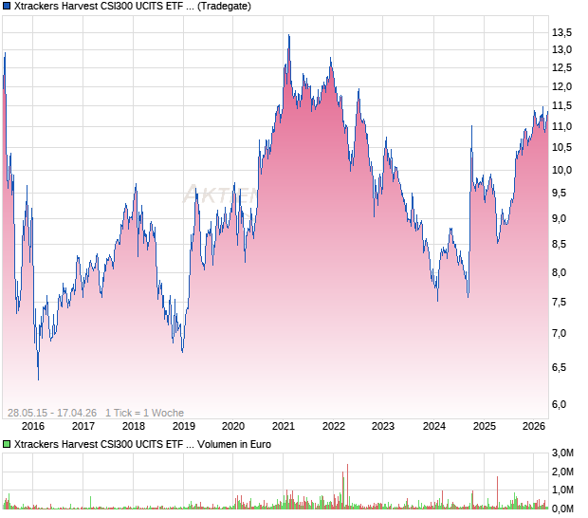Click the 12,0 price axis label

click(561, 87)
